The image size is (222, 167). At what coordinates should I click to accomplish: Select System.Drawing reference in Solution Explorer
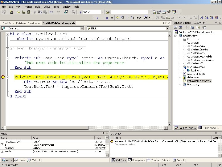coord(199,49)
